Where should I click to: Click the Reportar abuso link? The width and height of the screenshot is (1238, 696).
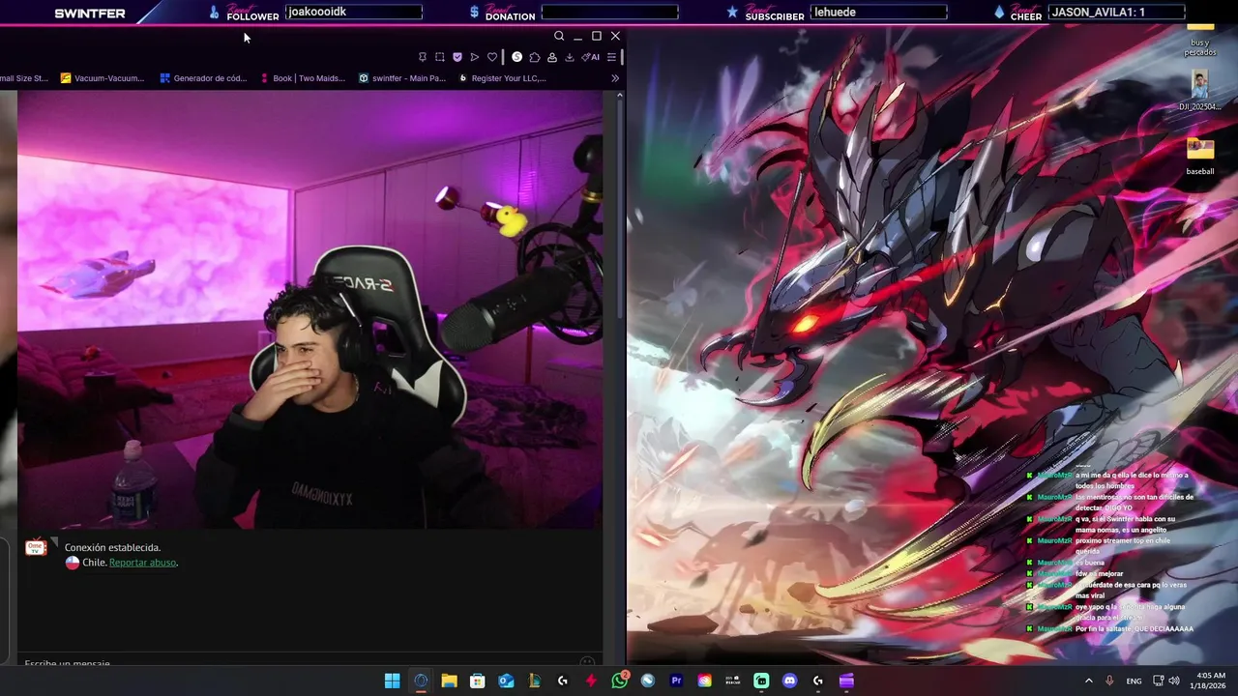[x=142, y=563]
